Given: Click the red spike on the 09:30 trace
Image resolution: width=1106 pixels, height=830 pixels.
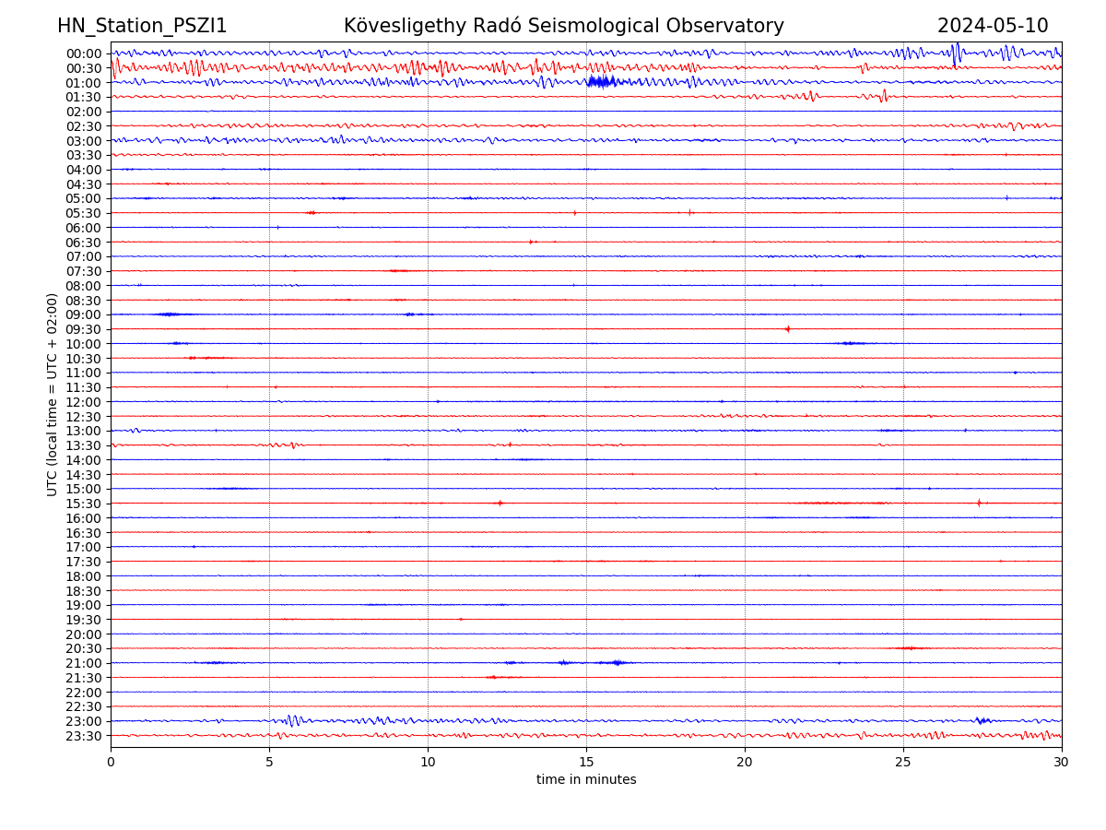Looking at the screenshot, I should (787, 329).
